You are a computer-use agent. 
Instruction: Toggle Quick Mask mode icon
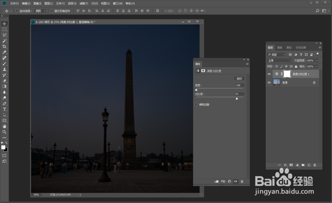click(4, 156)
